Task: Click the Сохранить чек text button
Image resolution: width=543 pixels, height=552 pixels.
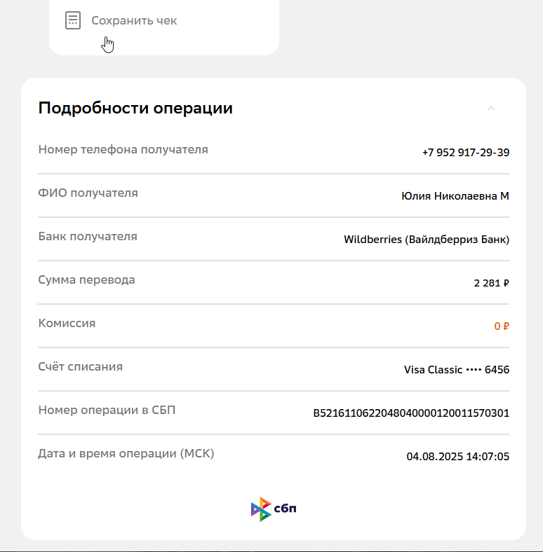Action: click(134, 20)
